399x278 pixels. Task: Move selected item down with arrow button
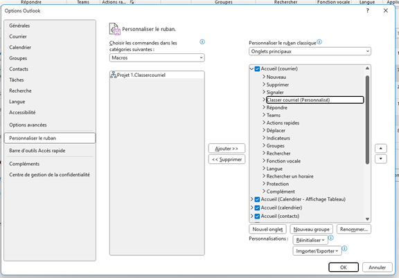[x=381, y=159]
